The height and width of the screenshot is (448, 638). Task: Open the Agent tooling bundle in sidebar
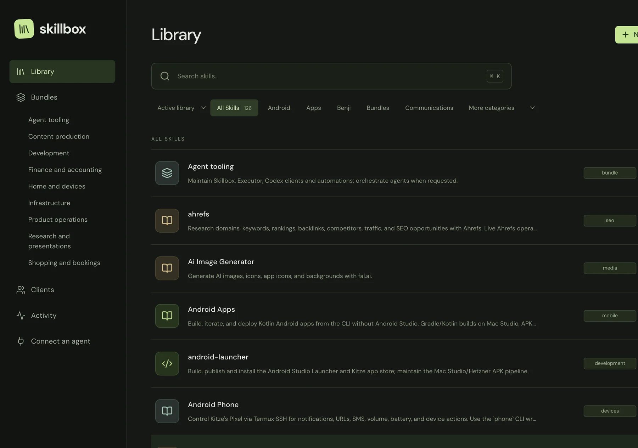(49, 120)
